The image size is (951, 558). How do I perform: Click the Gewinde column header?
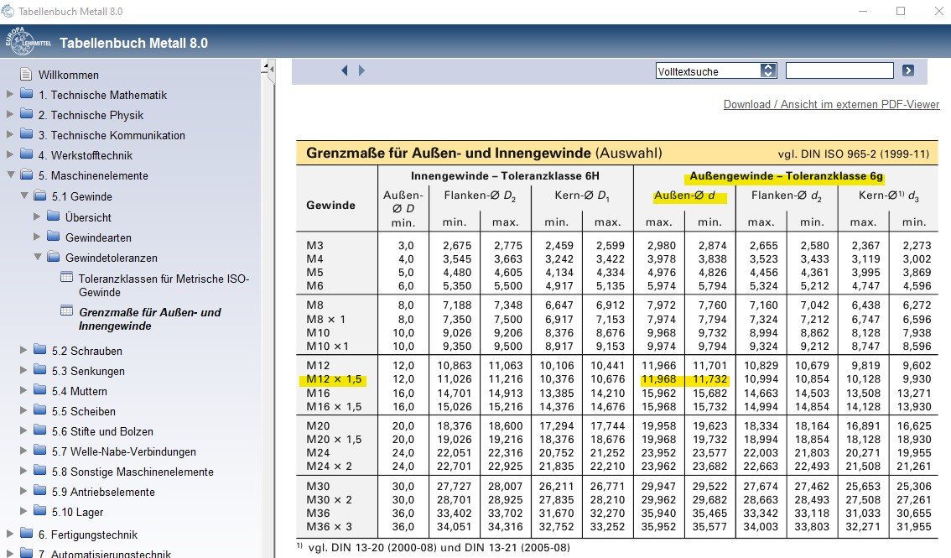click(330, 205)
